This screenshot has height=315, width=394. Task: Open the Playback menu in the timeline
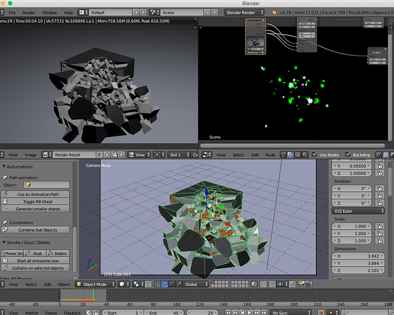(72, 312)
